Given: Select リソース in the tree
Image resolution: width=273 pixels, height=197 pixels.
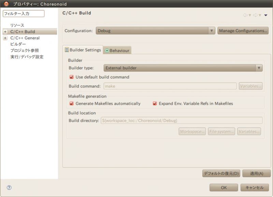Looking at the screenshot, I should pos(17,26).
